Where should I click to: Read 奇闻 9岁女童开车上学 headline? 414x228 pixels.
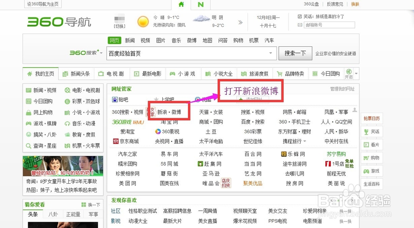pos(61,181)
